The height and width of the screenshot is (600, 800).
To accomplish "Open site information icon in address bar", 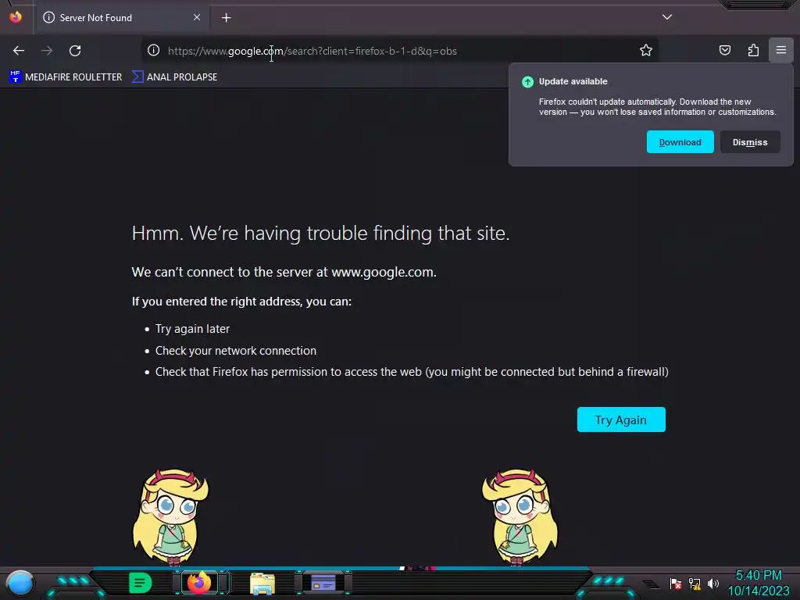I will pyautogui.click(x=154, y=50).
